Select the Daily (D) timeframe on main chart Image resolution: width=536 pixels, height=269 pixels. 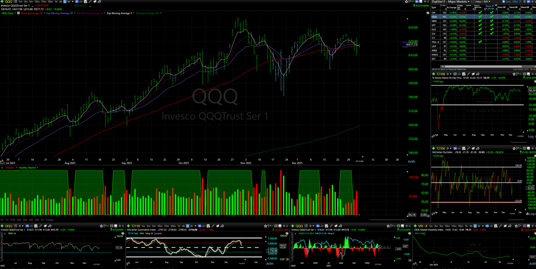tap(65, 2)
